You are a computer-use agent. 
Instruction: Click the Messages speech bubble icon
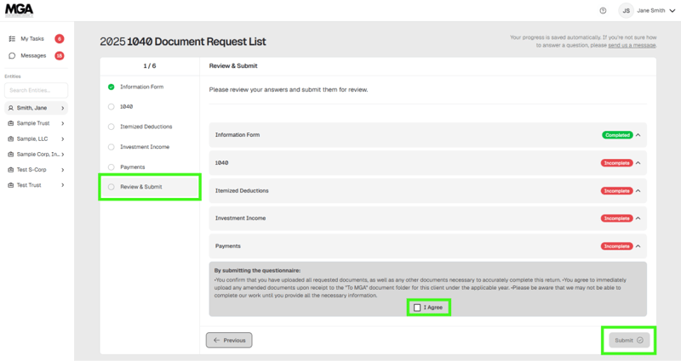(12, 55)
